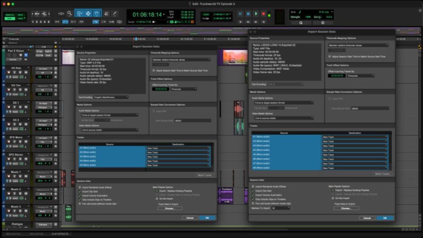Toggle Adjust Session Start Time in right dialog
Viewport: 423px width, 238px height.
pyautogui.click(x=330, y=57)
